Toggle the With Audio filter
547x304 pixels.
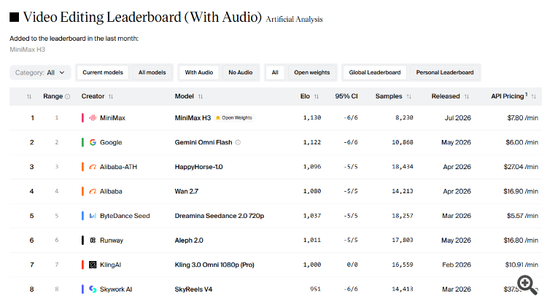(x=199, y=72)
